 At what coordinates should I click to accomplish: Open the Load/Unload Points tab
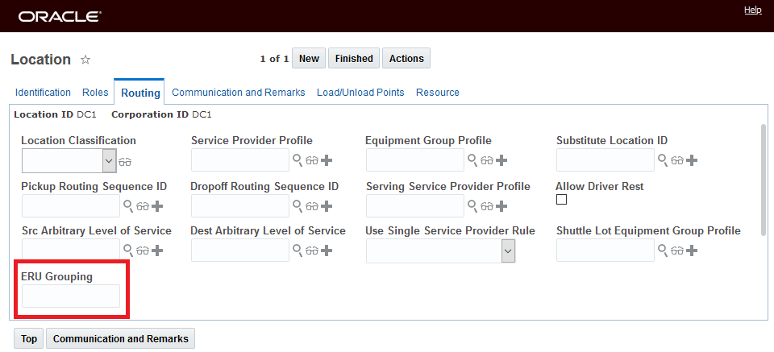coord(360,93)
